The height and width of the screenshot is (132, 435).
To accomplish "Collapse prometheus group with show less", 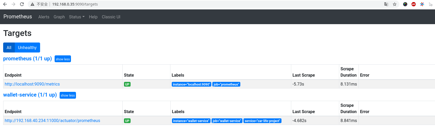I will click(x=63, y=59).
